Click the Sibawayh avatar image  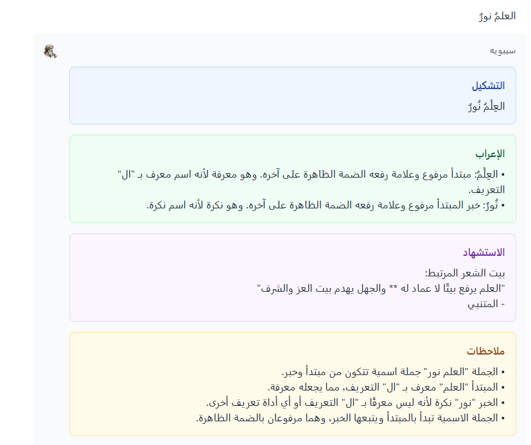[x=51, y=51]
